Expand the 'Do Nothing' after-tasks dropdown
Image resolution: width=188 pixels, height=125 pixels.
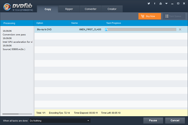pyautogui.click(x=60, y=121)
